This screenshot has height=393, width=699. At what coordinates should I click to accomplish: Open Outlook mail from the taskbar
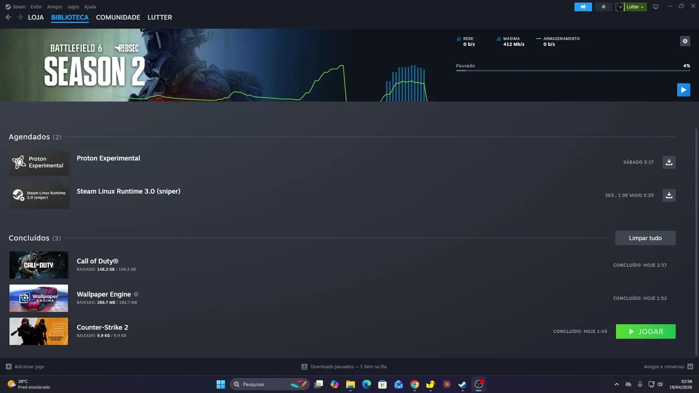(399, 384)
